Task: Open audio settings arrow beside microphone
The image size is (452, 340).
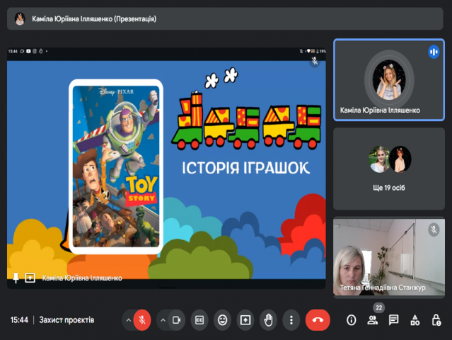Action: (x=129, y=319)
